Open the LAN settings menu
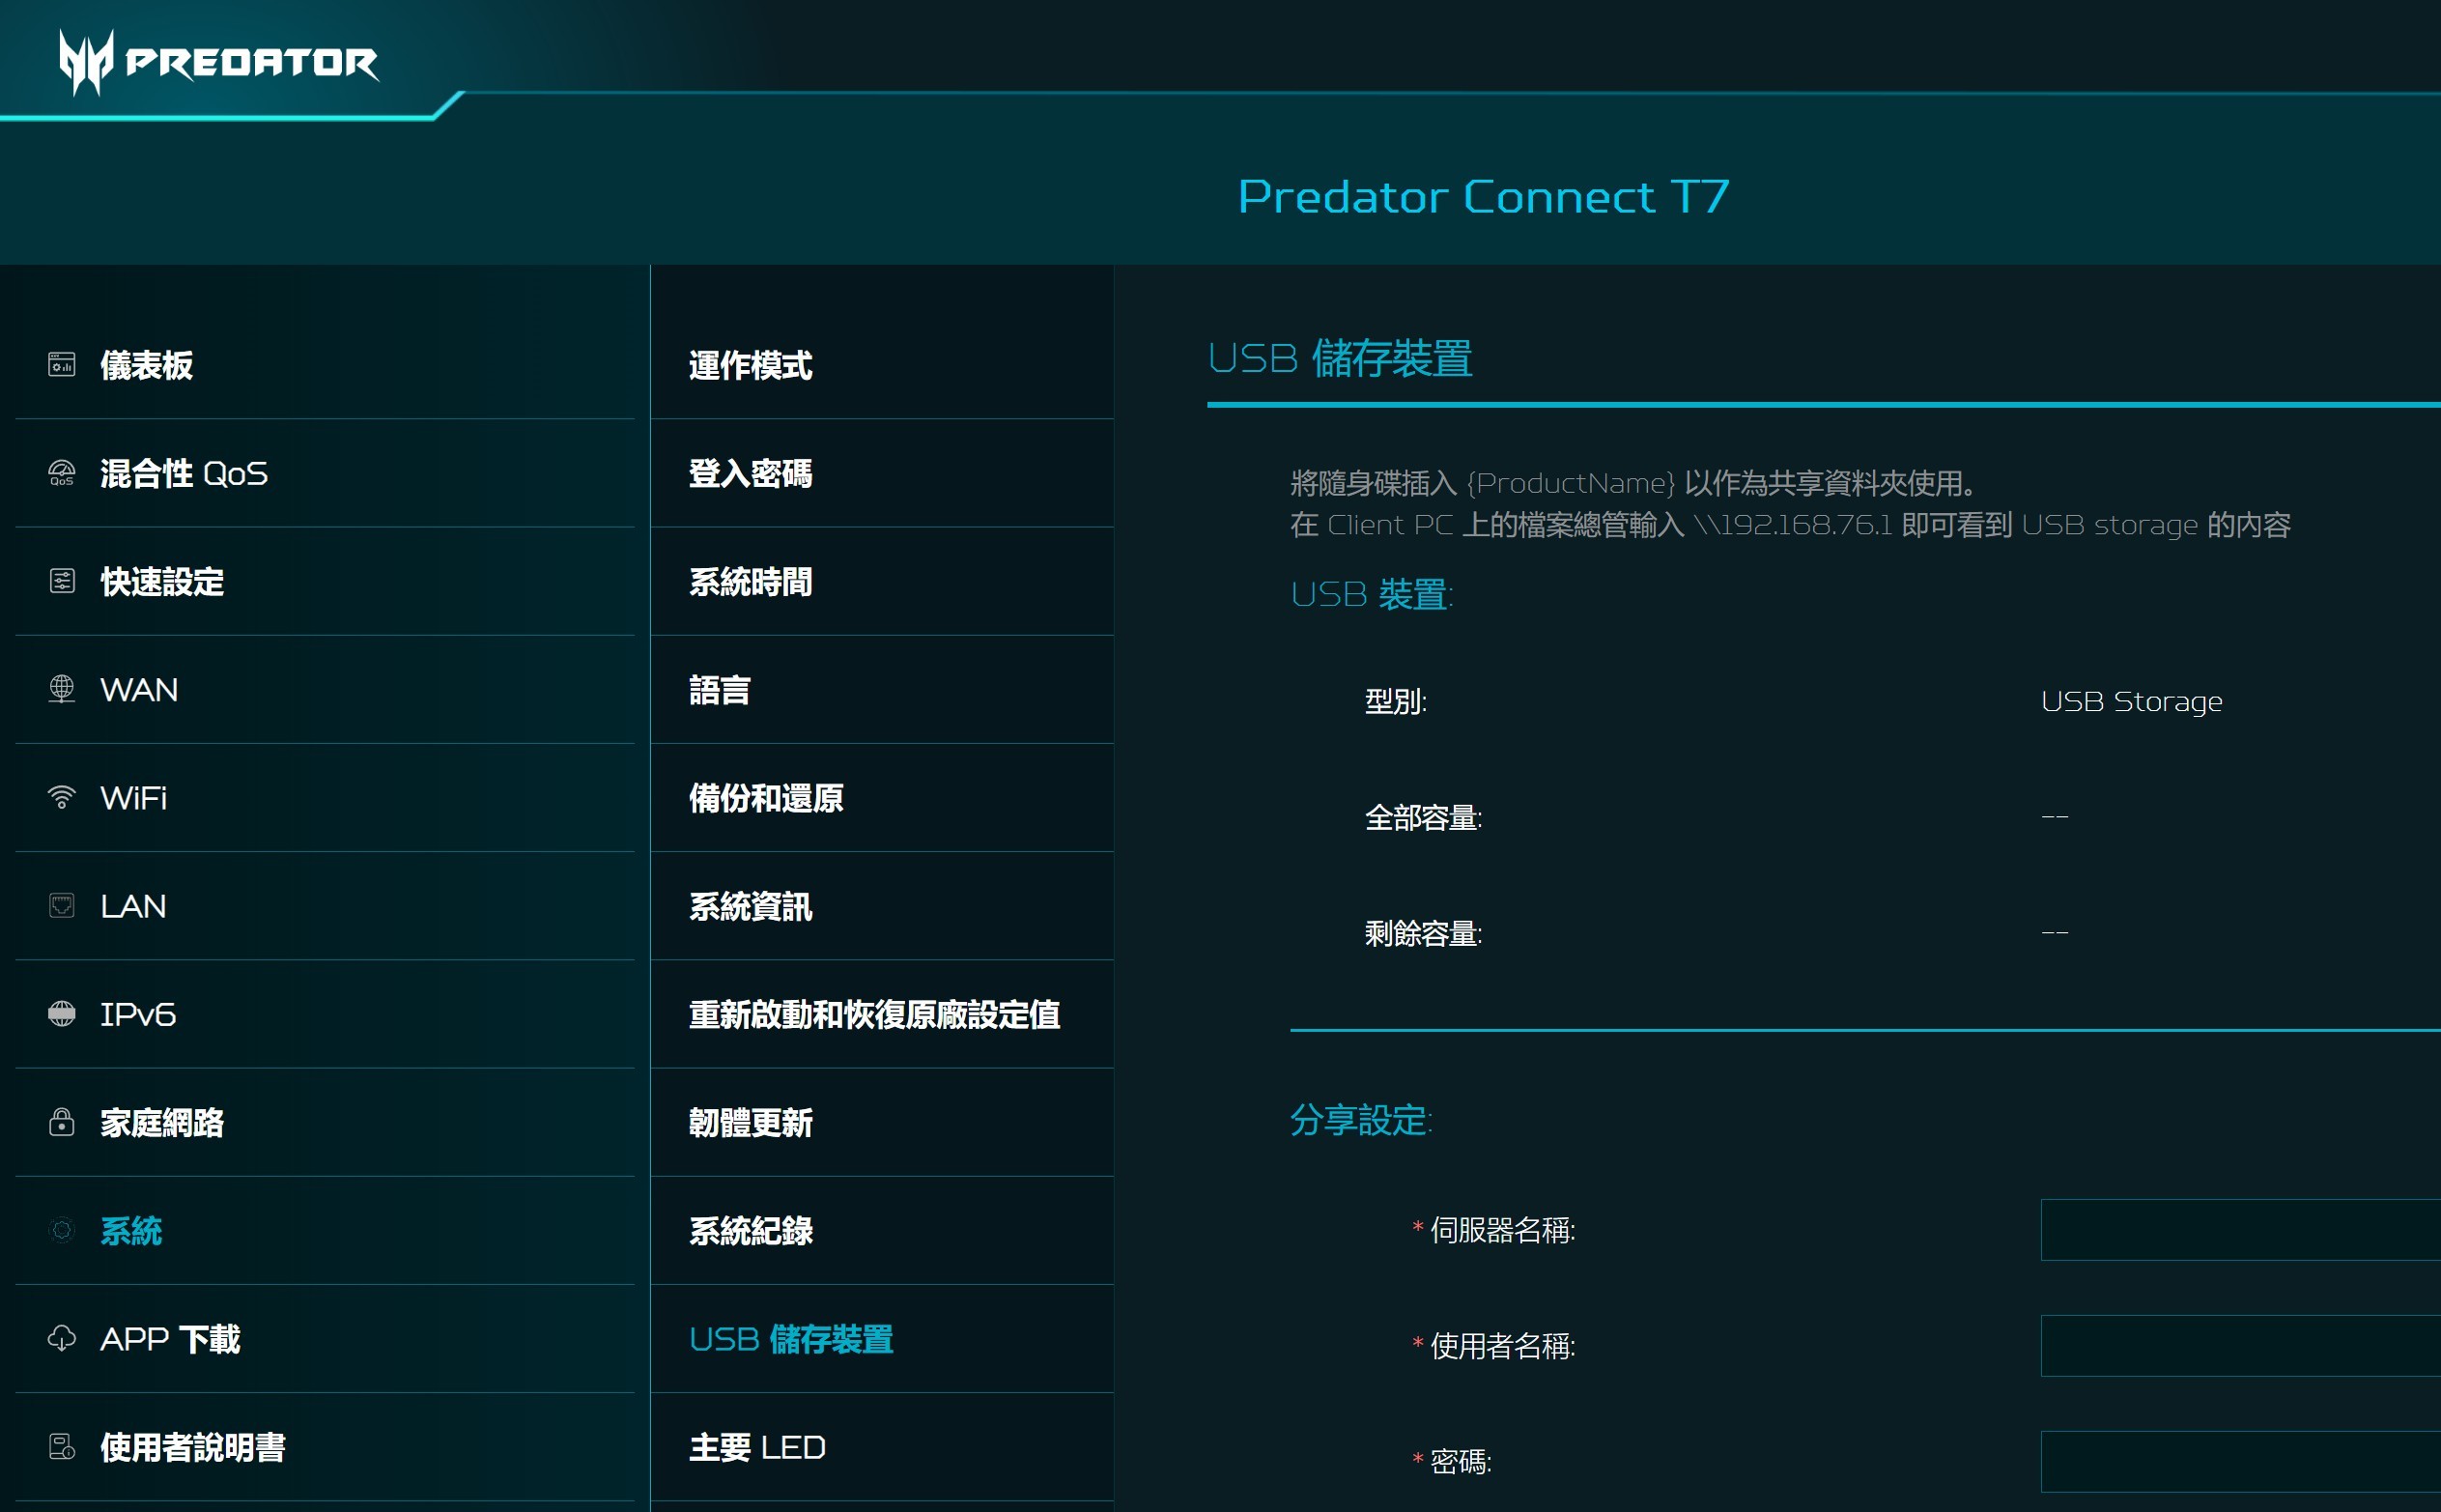The width and height of the screenshot is (2441, 1512). click(325, 906)
